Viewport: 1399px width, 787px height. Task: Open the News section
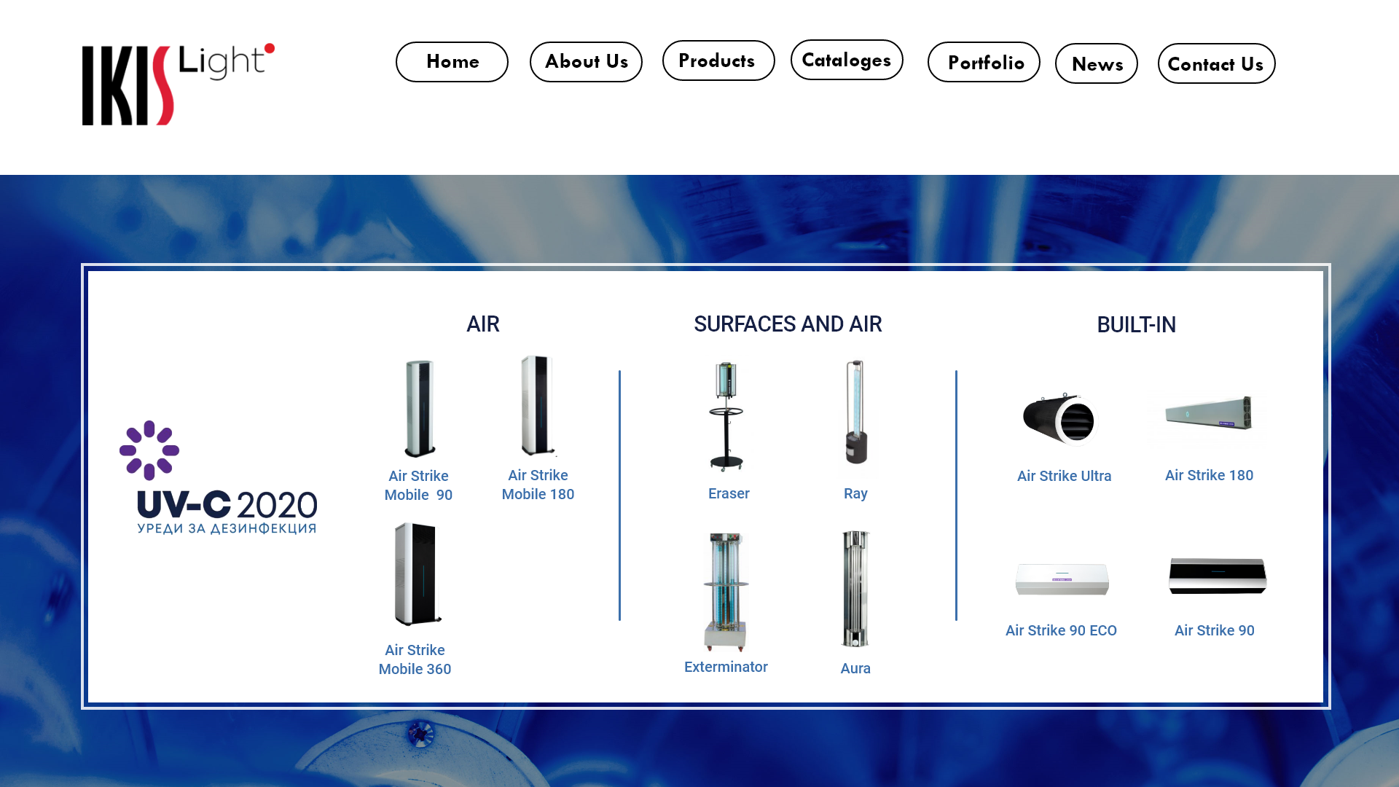1097,63
